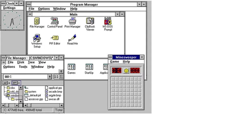The width and height of the screenshot is (237, 133).
Task: Expand the drive C: dropdown list
Action: (50, 76)
